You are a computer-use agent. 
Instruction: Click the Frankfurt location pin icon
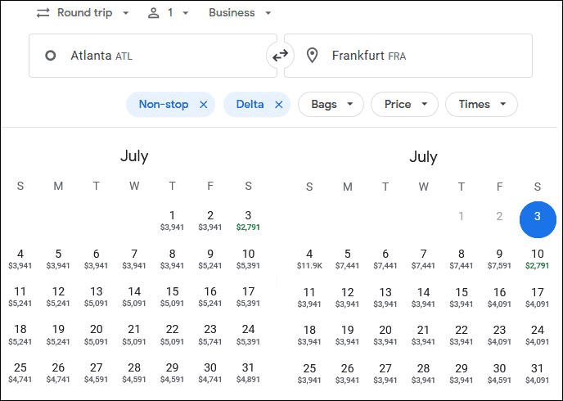[x=312, y=56]
